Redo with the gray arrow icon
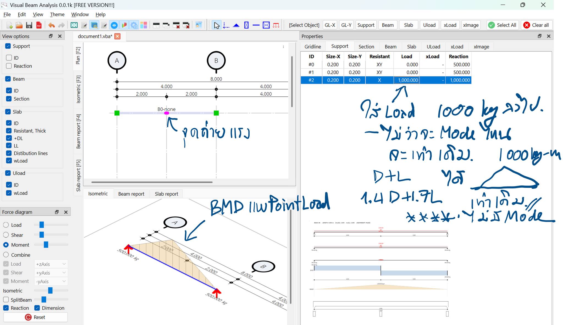The width and height of the screenshot is (563, 325). point(61,25)
